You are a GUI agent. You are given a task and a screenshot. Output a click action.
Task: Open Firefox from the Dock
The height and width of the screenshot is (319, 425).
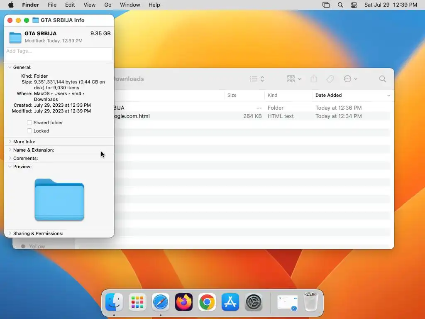tap(184, 302)
